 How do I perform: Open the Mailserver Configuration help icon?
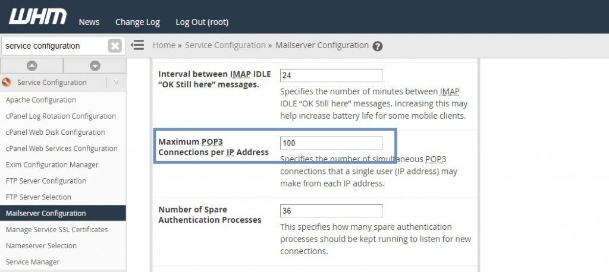[x=377, y=46]
